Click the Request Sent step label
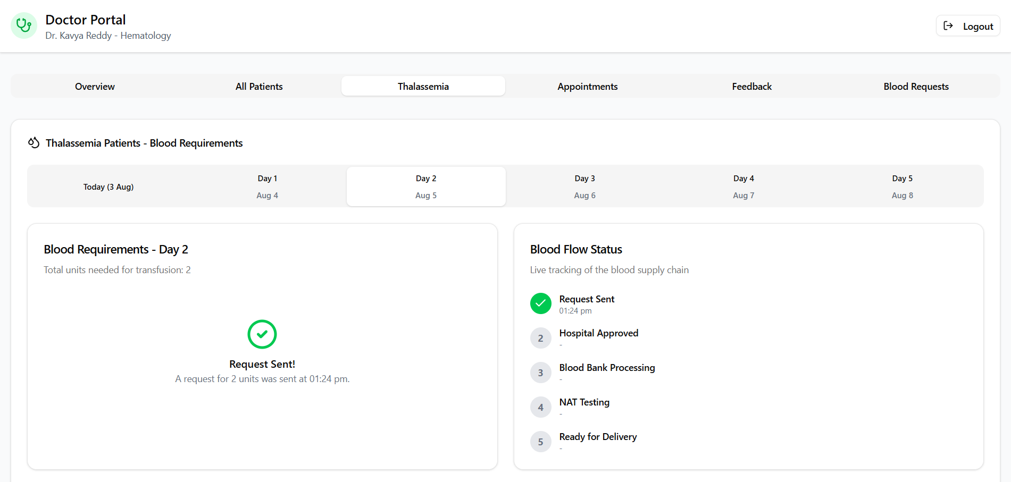This screenshot has height=482, width=1011. (x=587, y=299)
